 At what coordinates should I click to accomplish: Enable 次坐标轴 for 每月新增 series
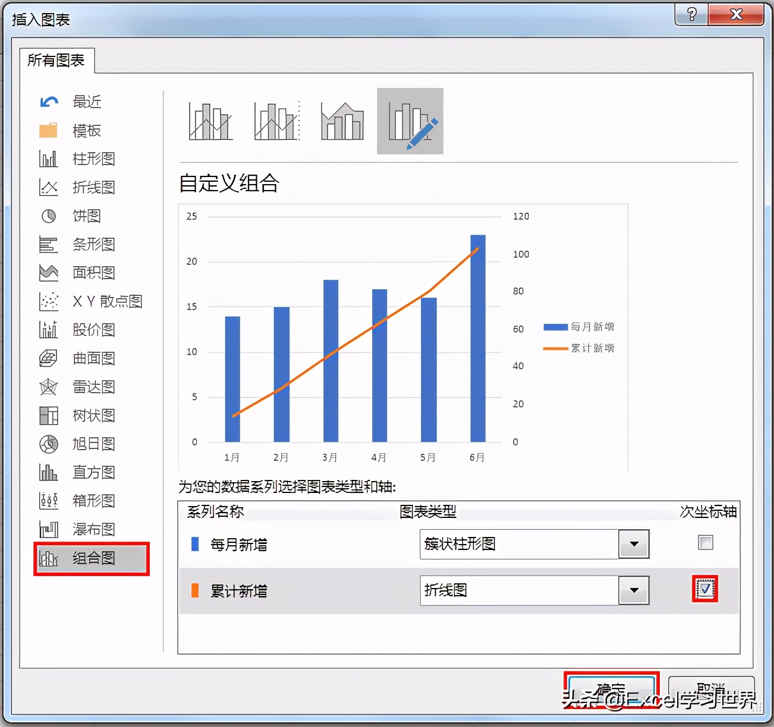(705, 543)
